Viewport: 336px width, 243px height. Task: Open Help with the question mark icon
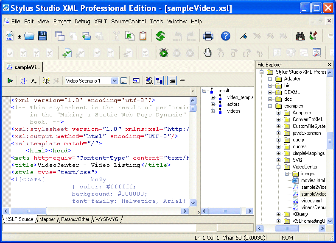226,36
